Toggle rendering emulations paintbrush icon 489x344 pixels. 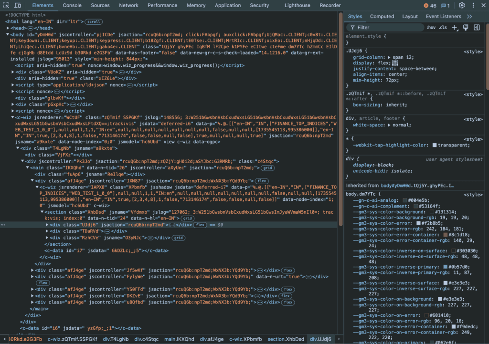(466, 27)
